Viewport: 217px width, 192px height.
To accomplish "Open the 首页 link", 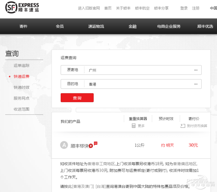I will [x=108, y=8].
